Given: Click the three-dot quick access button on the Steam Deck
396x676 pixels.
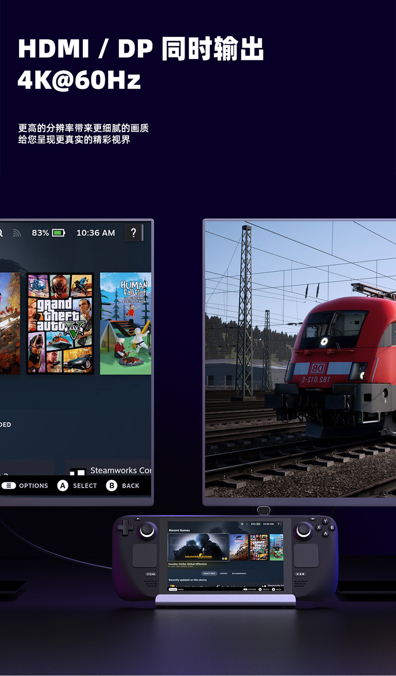Looking at the screenshot, I should click(301, 574).
